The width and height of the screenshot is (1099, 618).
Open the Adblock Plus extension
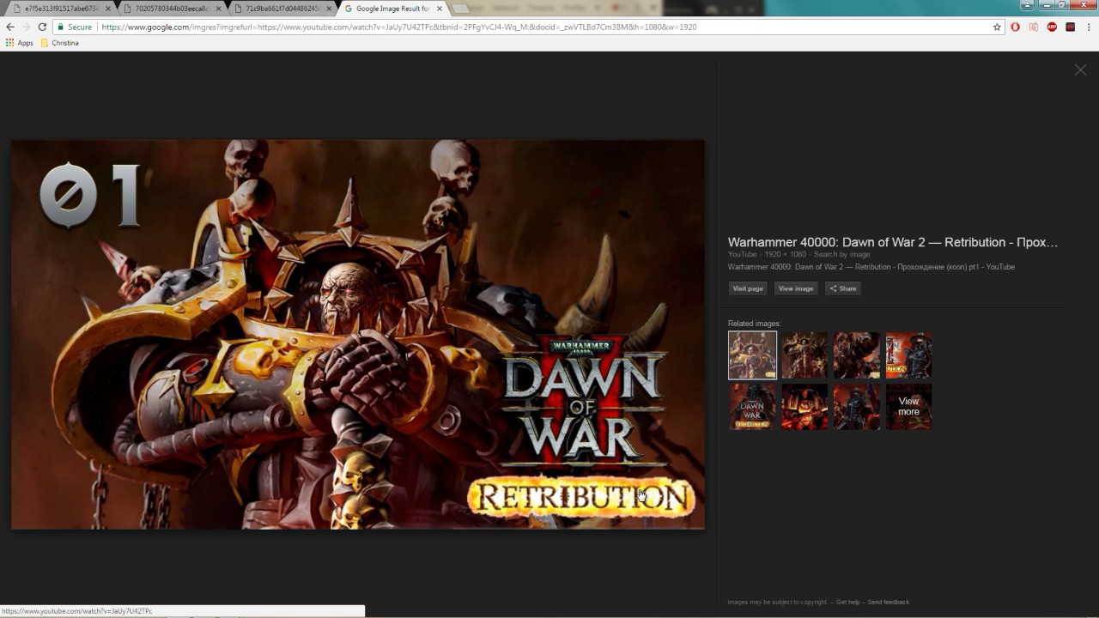[x=1052, y=27]
